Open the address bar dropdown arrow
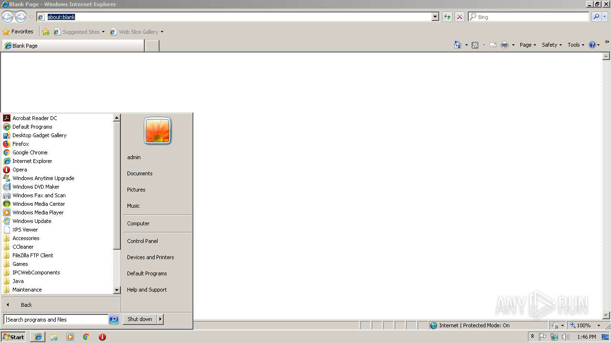Screen dimensions: 611x343 435,17
